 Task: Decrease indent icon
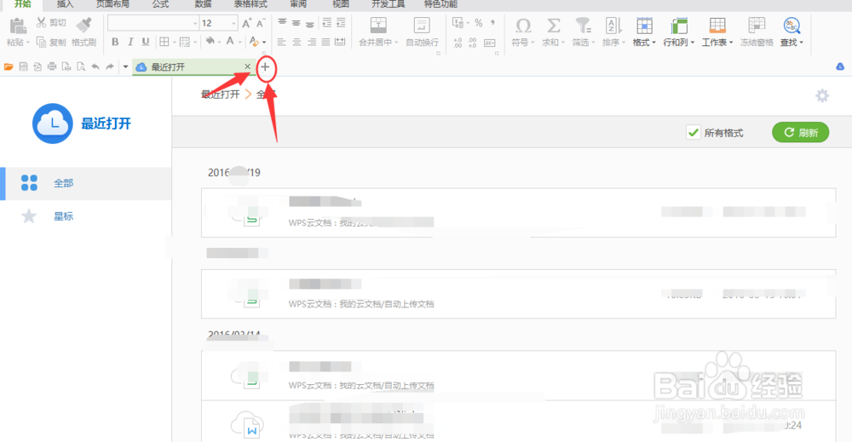(326, 22)
